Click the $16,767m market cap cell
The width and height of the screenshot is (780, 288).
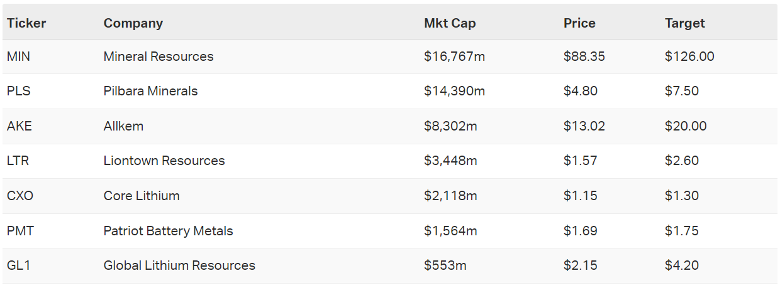click(454, 56)
